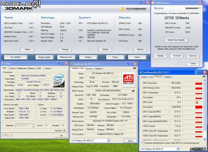Click the camera screenshot icon in GPU-Z Graphics Card window
The image size is (208, 152).
click(135, 68)
